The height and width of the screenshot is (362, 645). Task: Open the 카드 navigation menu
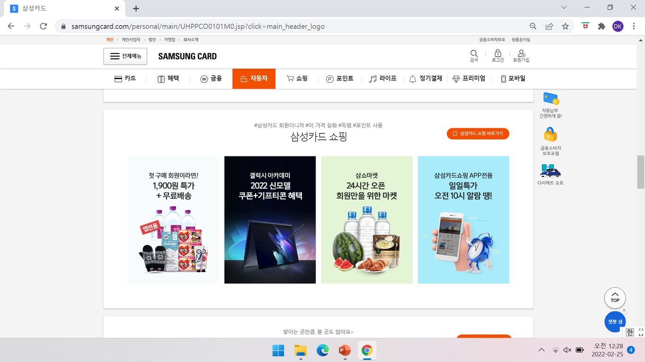pyautogui.click(x=125, y=79)
